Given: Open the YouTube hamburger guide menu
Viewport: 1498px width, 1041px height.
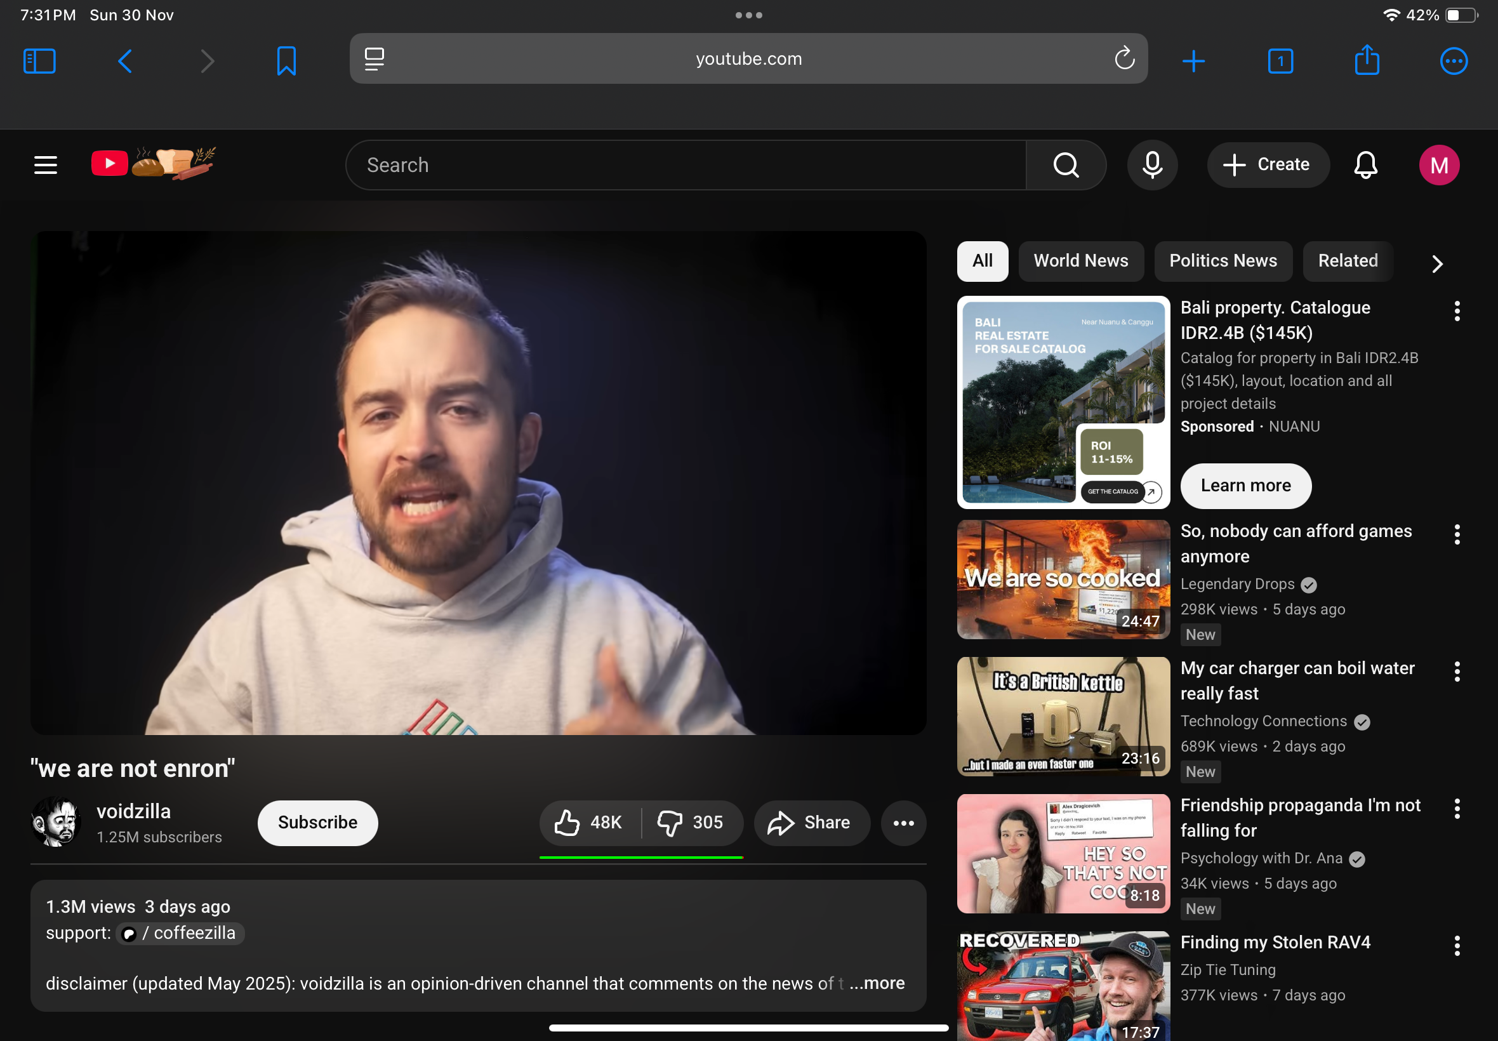Looking at the screenshot, I should 46,165.
